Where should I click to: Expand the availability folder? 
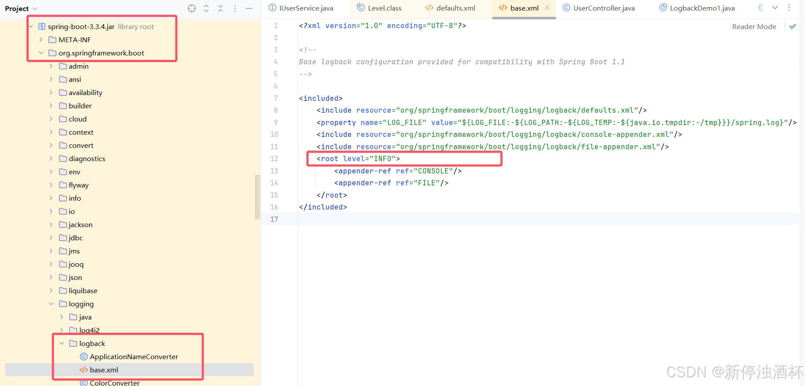coord(51,92)
